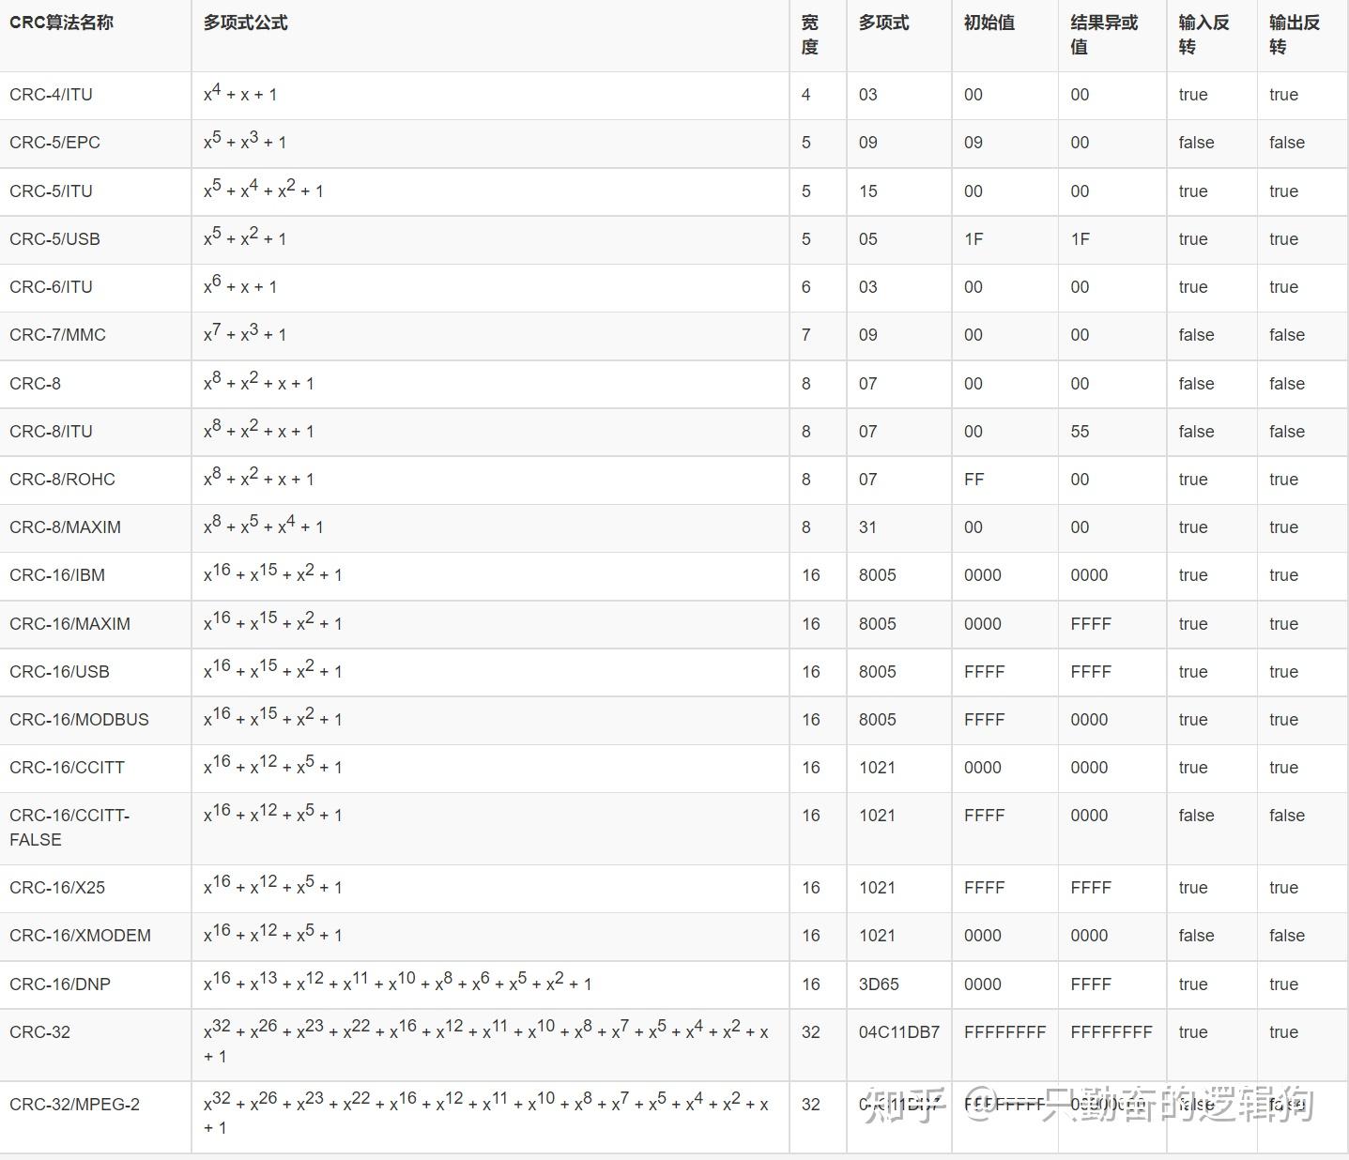
Task: Select the 宽度 column header
Action: [809, 35]
